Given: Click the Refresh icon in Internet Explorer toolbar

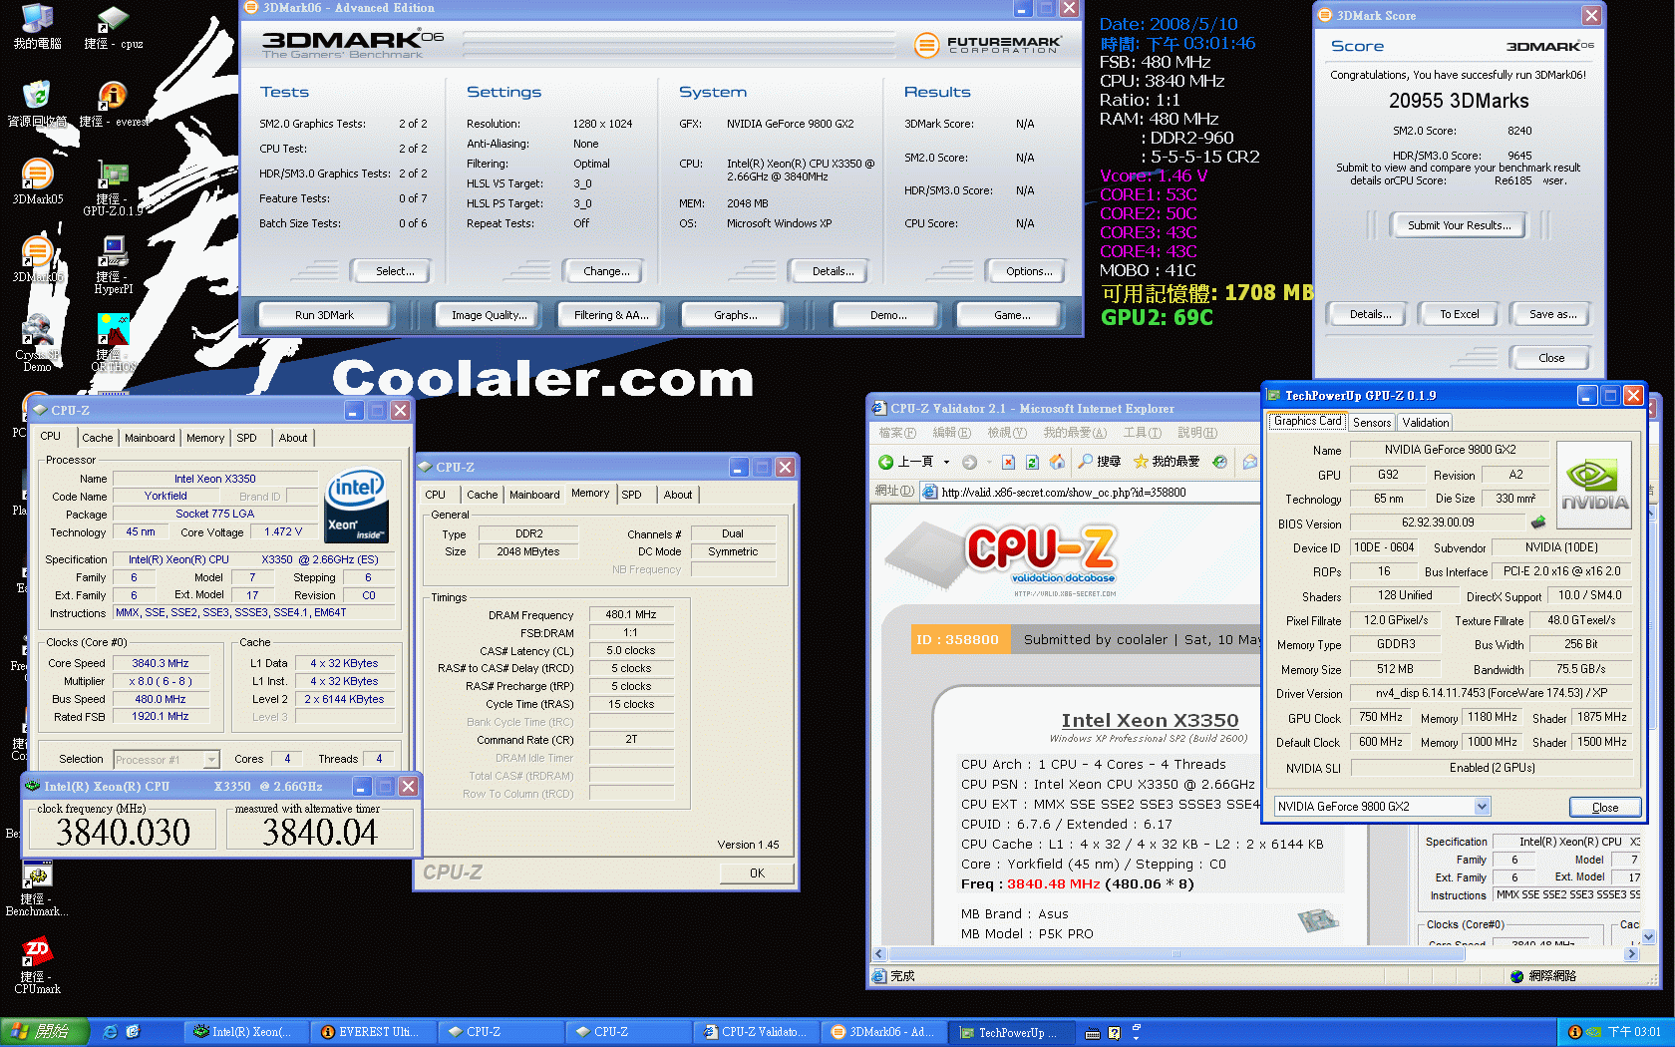Looking at the screenshot, I should (x=1032, y=462).
